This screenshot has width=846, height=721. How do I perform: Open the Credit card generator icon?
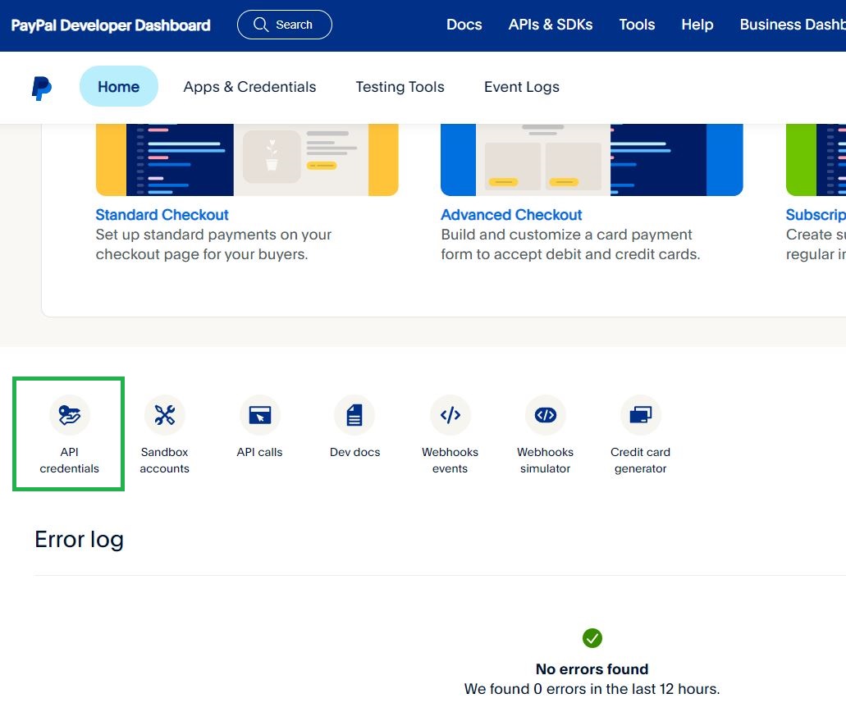tap(640, 416)
